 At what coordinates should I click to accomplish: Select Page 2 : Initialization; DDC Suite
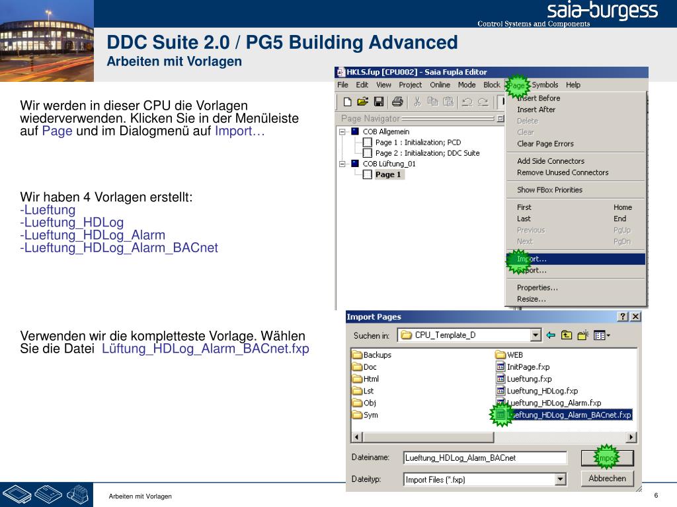(x=421, y=153)
